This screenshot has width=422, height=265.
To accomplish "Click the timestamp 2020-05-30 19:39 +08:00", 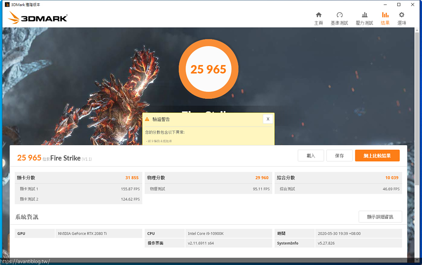I will 339,234.
